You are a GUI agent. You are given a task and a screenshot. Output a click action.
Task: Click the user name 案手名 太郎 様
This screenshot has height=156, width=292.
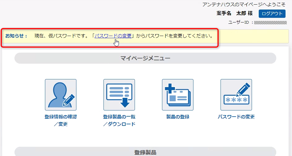[235, 14]
